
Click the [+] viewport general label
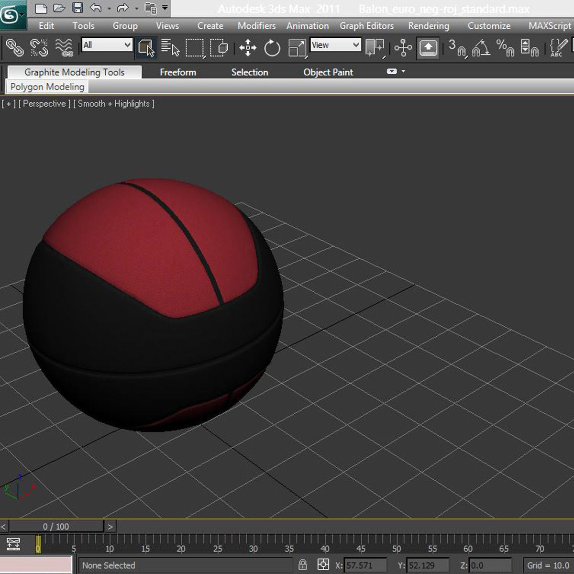(9, 103)
